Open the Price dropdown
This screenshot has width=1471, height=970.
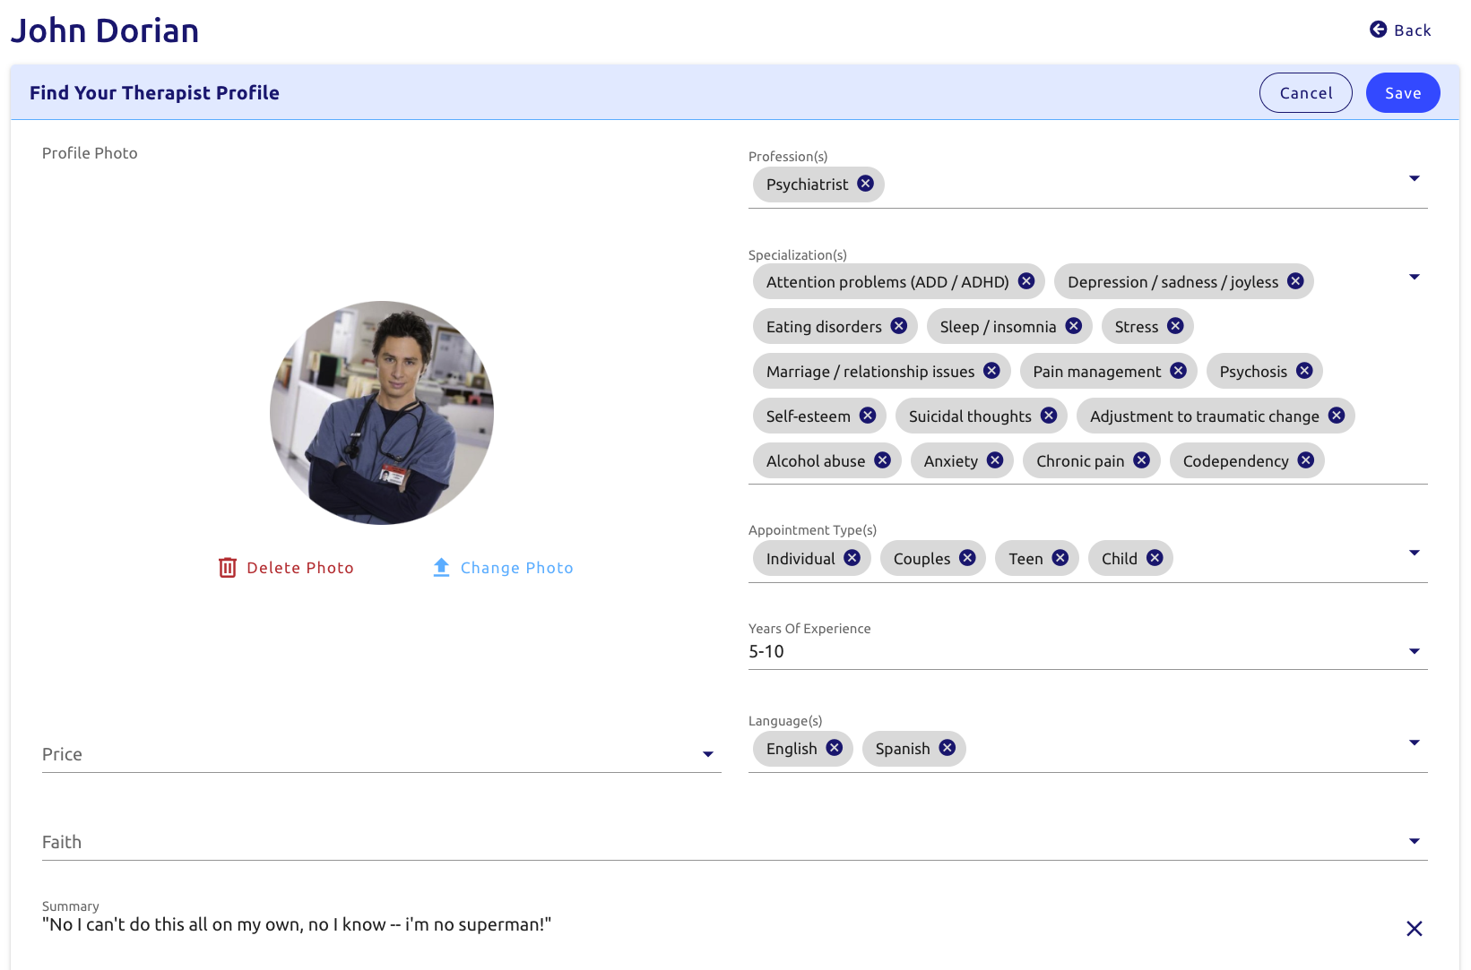pos(382,754)
